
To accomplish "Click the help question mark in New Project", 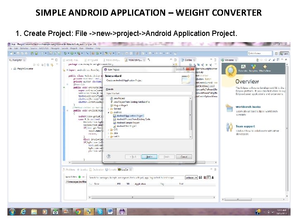I will coord(108,157).
